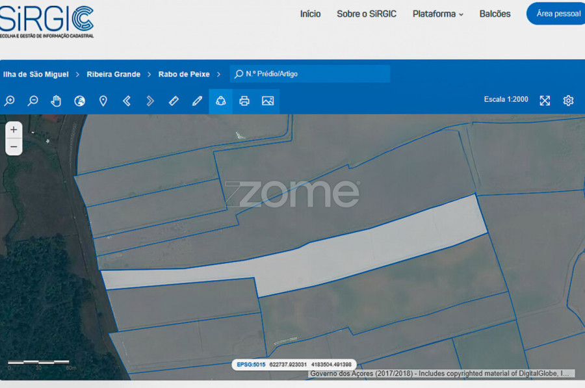The width and height of the screenshot is (585, 388).
Task: Toggle the aerial image basemap
Action: point(267,101)
